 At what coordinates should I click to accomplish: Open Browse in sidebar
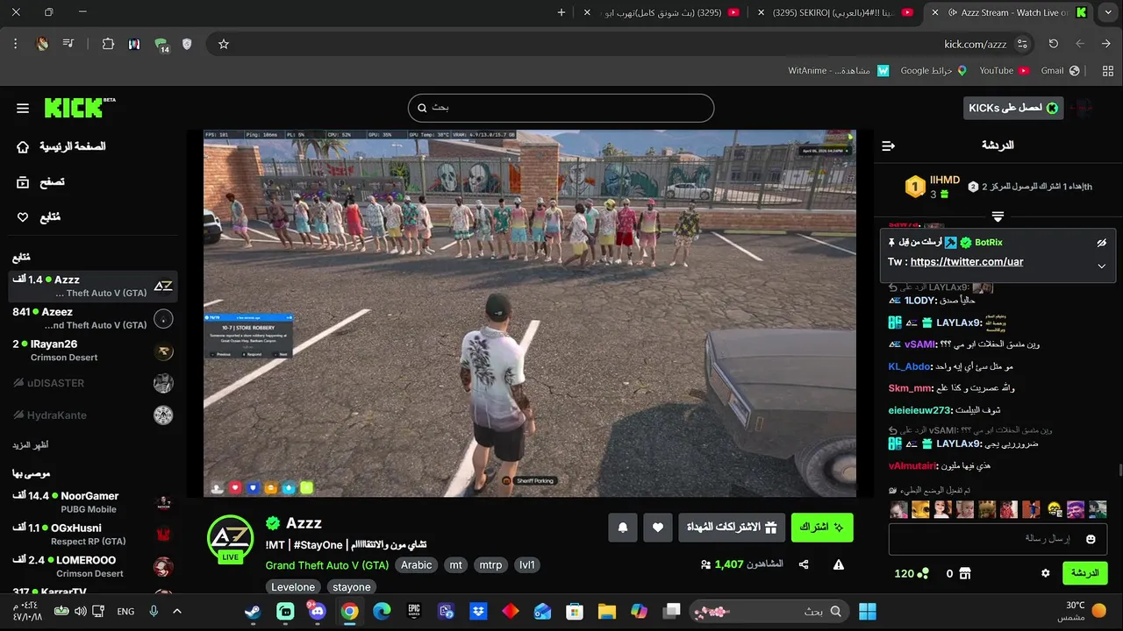click(41, 182)
